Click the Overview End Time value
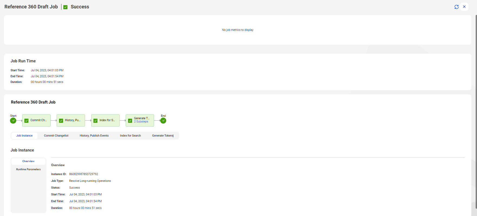Viewport: 477px width, 216px height. click(86, 201)
